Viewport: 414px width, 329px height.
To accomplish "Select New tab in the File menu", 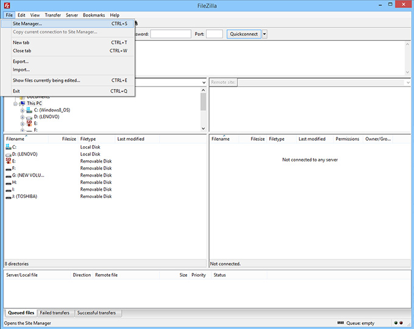I will (x=68, y=43).
